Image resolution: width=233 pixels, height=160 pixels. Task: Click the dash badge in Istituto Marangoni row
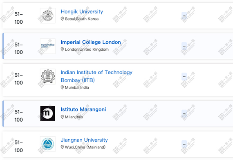(184, 113)
